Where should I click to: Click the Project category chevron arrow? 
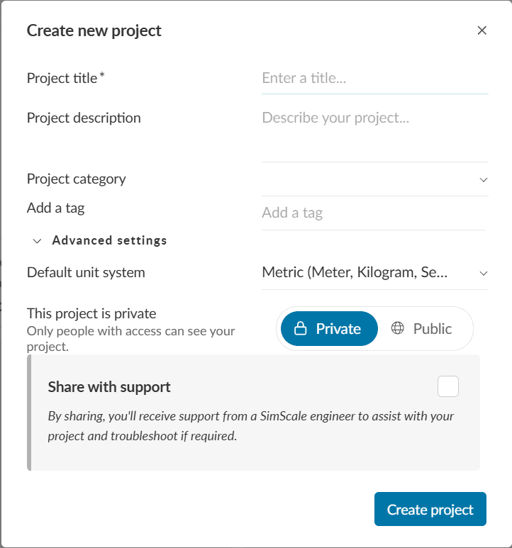coord(484,179)
